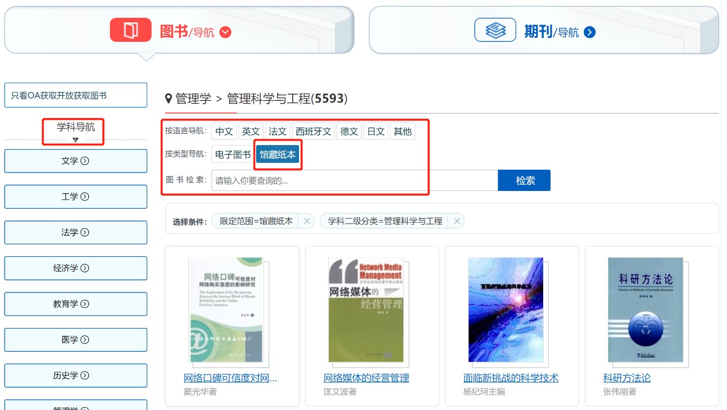Expand the red chevron next to 图书/导航

click(x=226, y=32)
